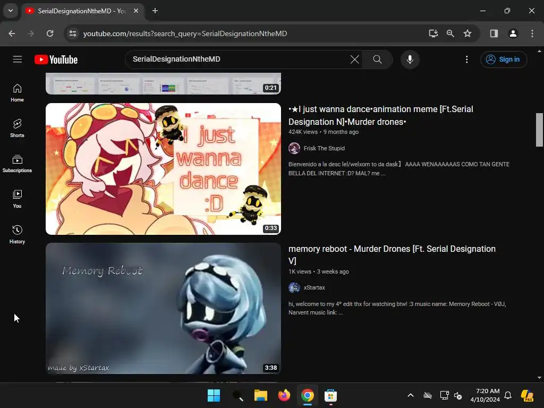Open the Memory Reboot video thumbnail
The image size is (544, 408).
tap(163, 309)
